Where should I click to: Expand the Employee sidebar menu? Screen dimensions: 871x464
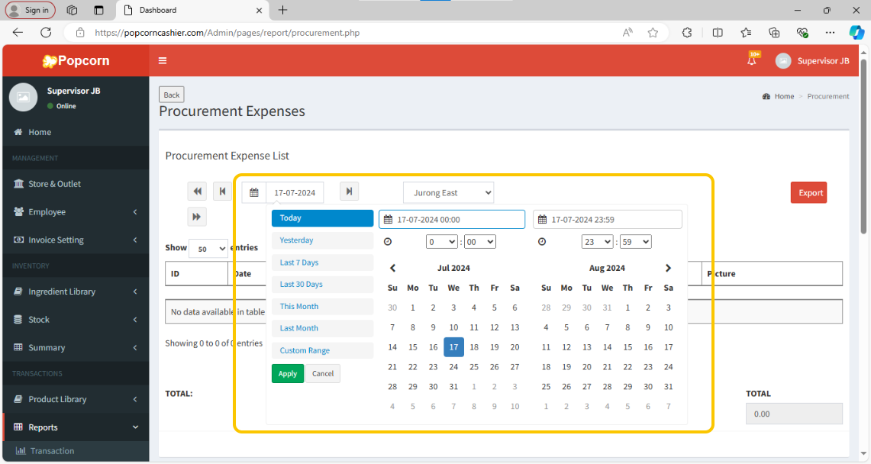click(x=76, y=212)
